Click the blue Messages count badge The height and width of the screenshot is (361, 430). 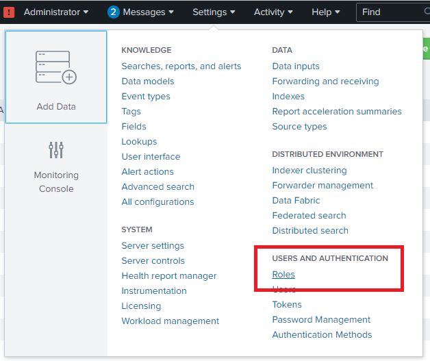114,12
